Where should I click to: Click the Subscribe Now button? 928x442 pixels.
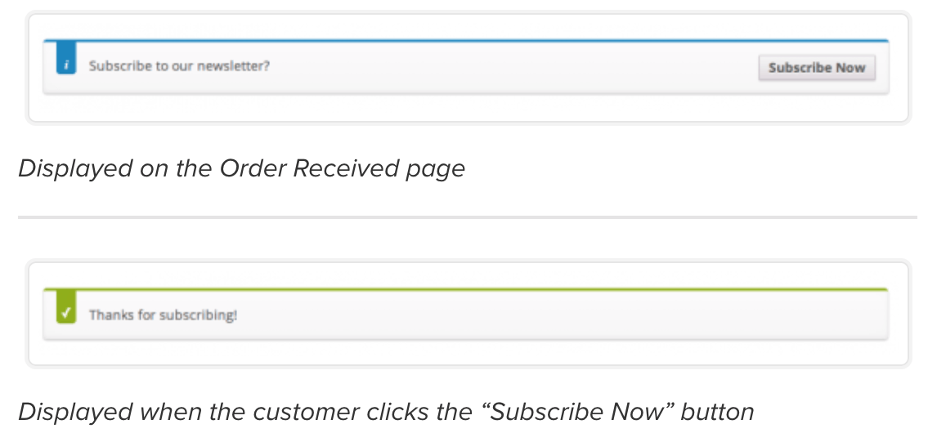817,68
